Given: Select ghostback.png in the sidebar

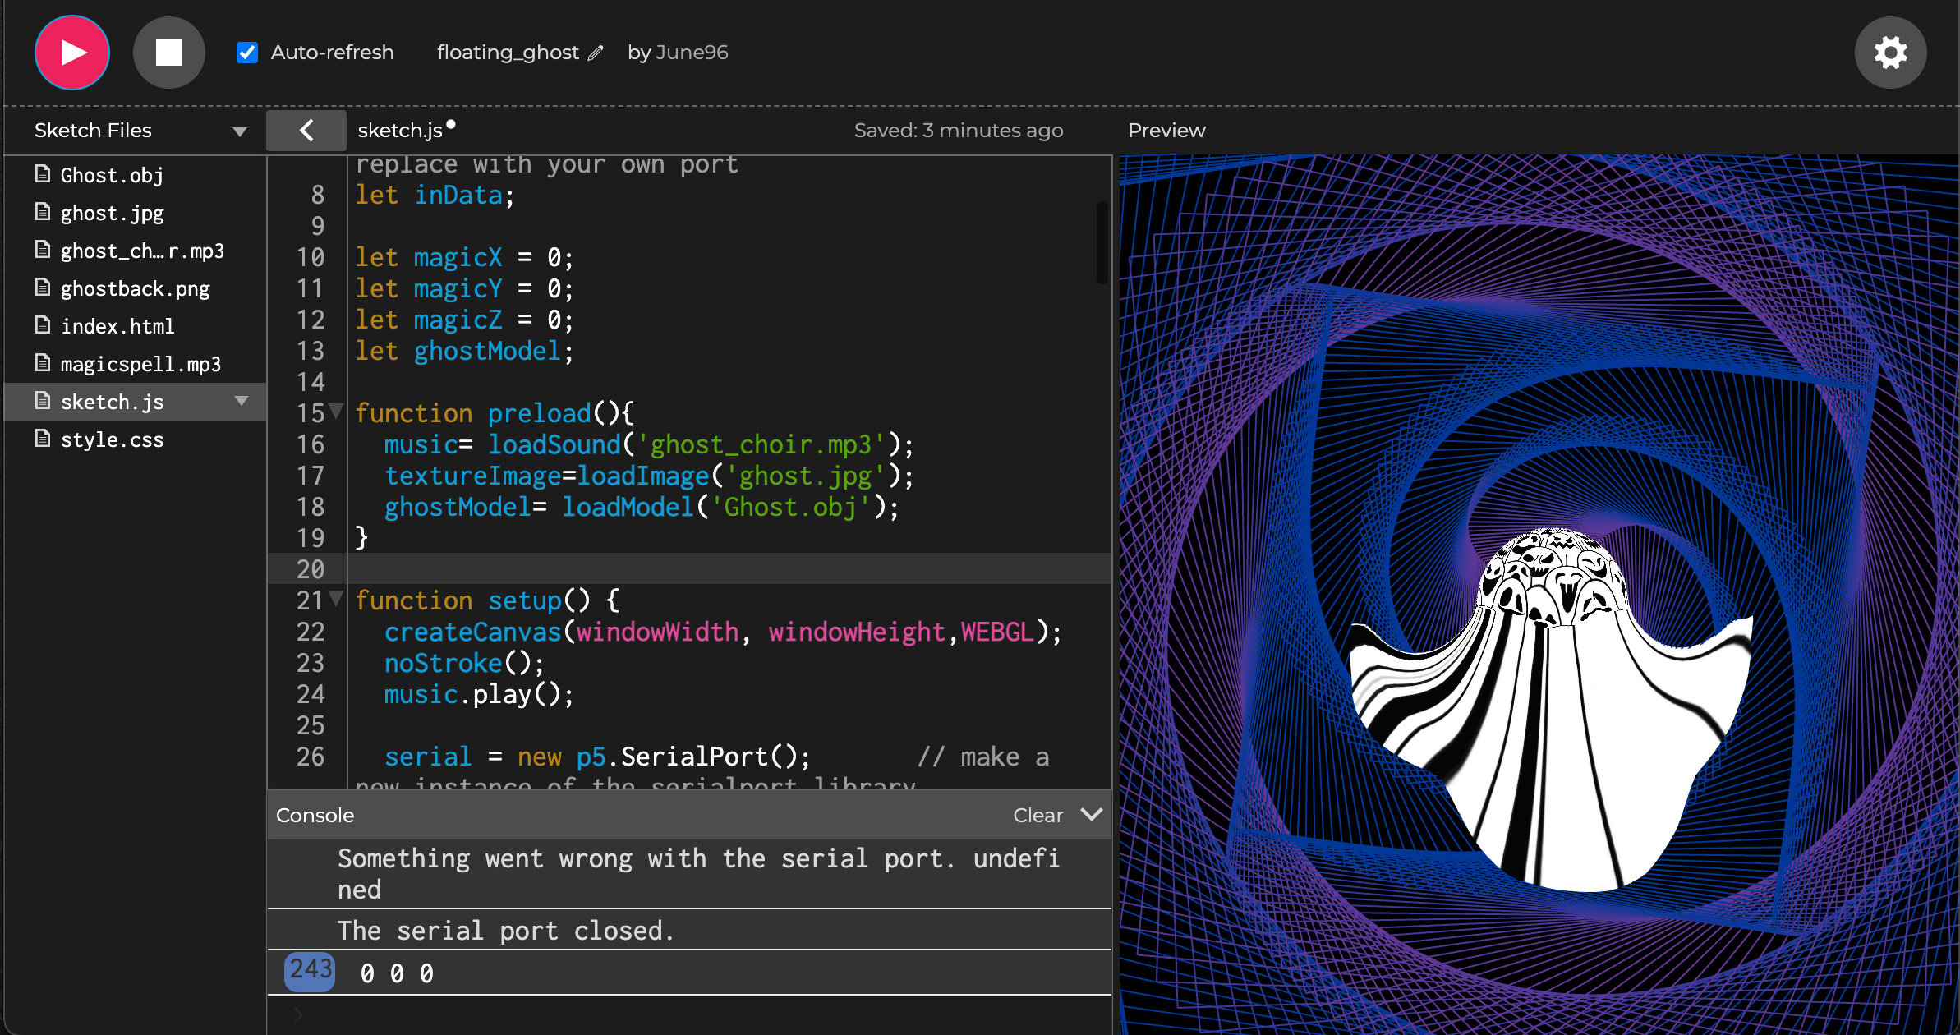Looking at the screenshot, I should pyautogui.click(x=135, y=288).
